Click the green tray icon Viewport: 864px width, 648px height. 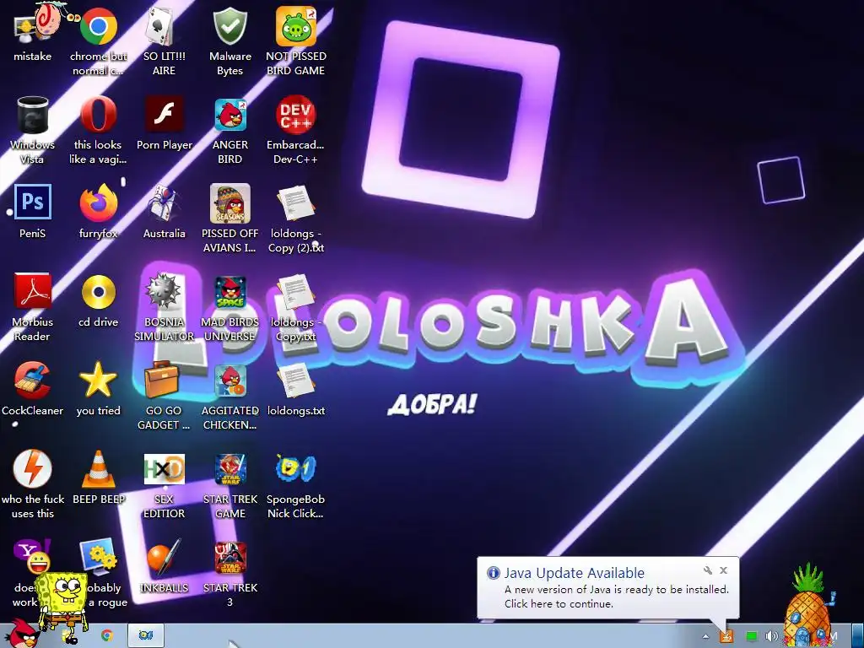click(x=751, y=636)
